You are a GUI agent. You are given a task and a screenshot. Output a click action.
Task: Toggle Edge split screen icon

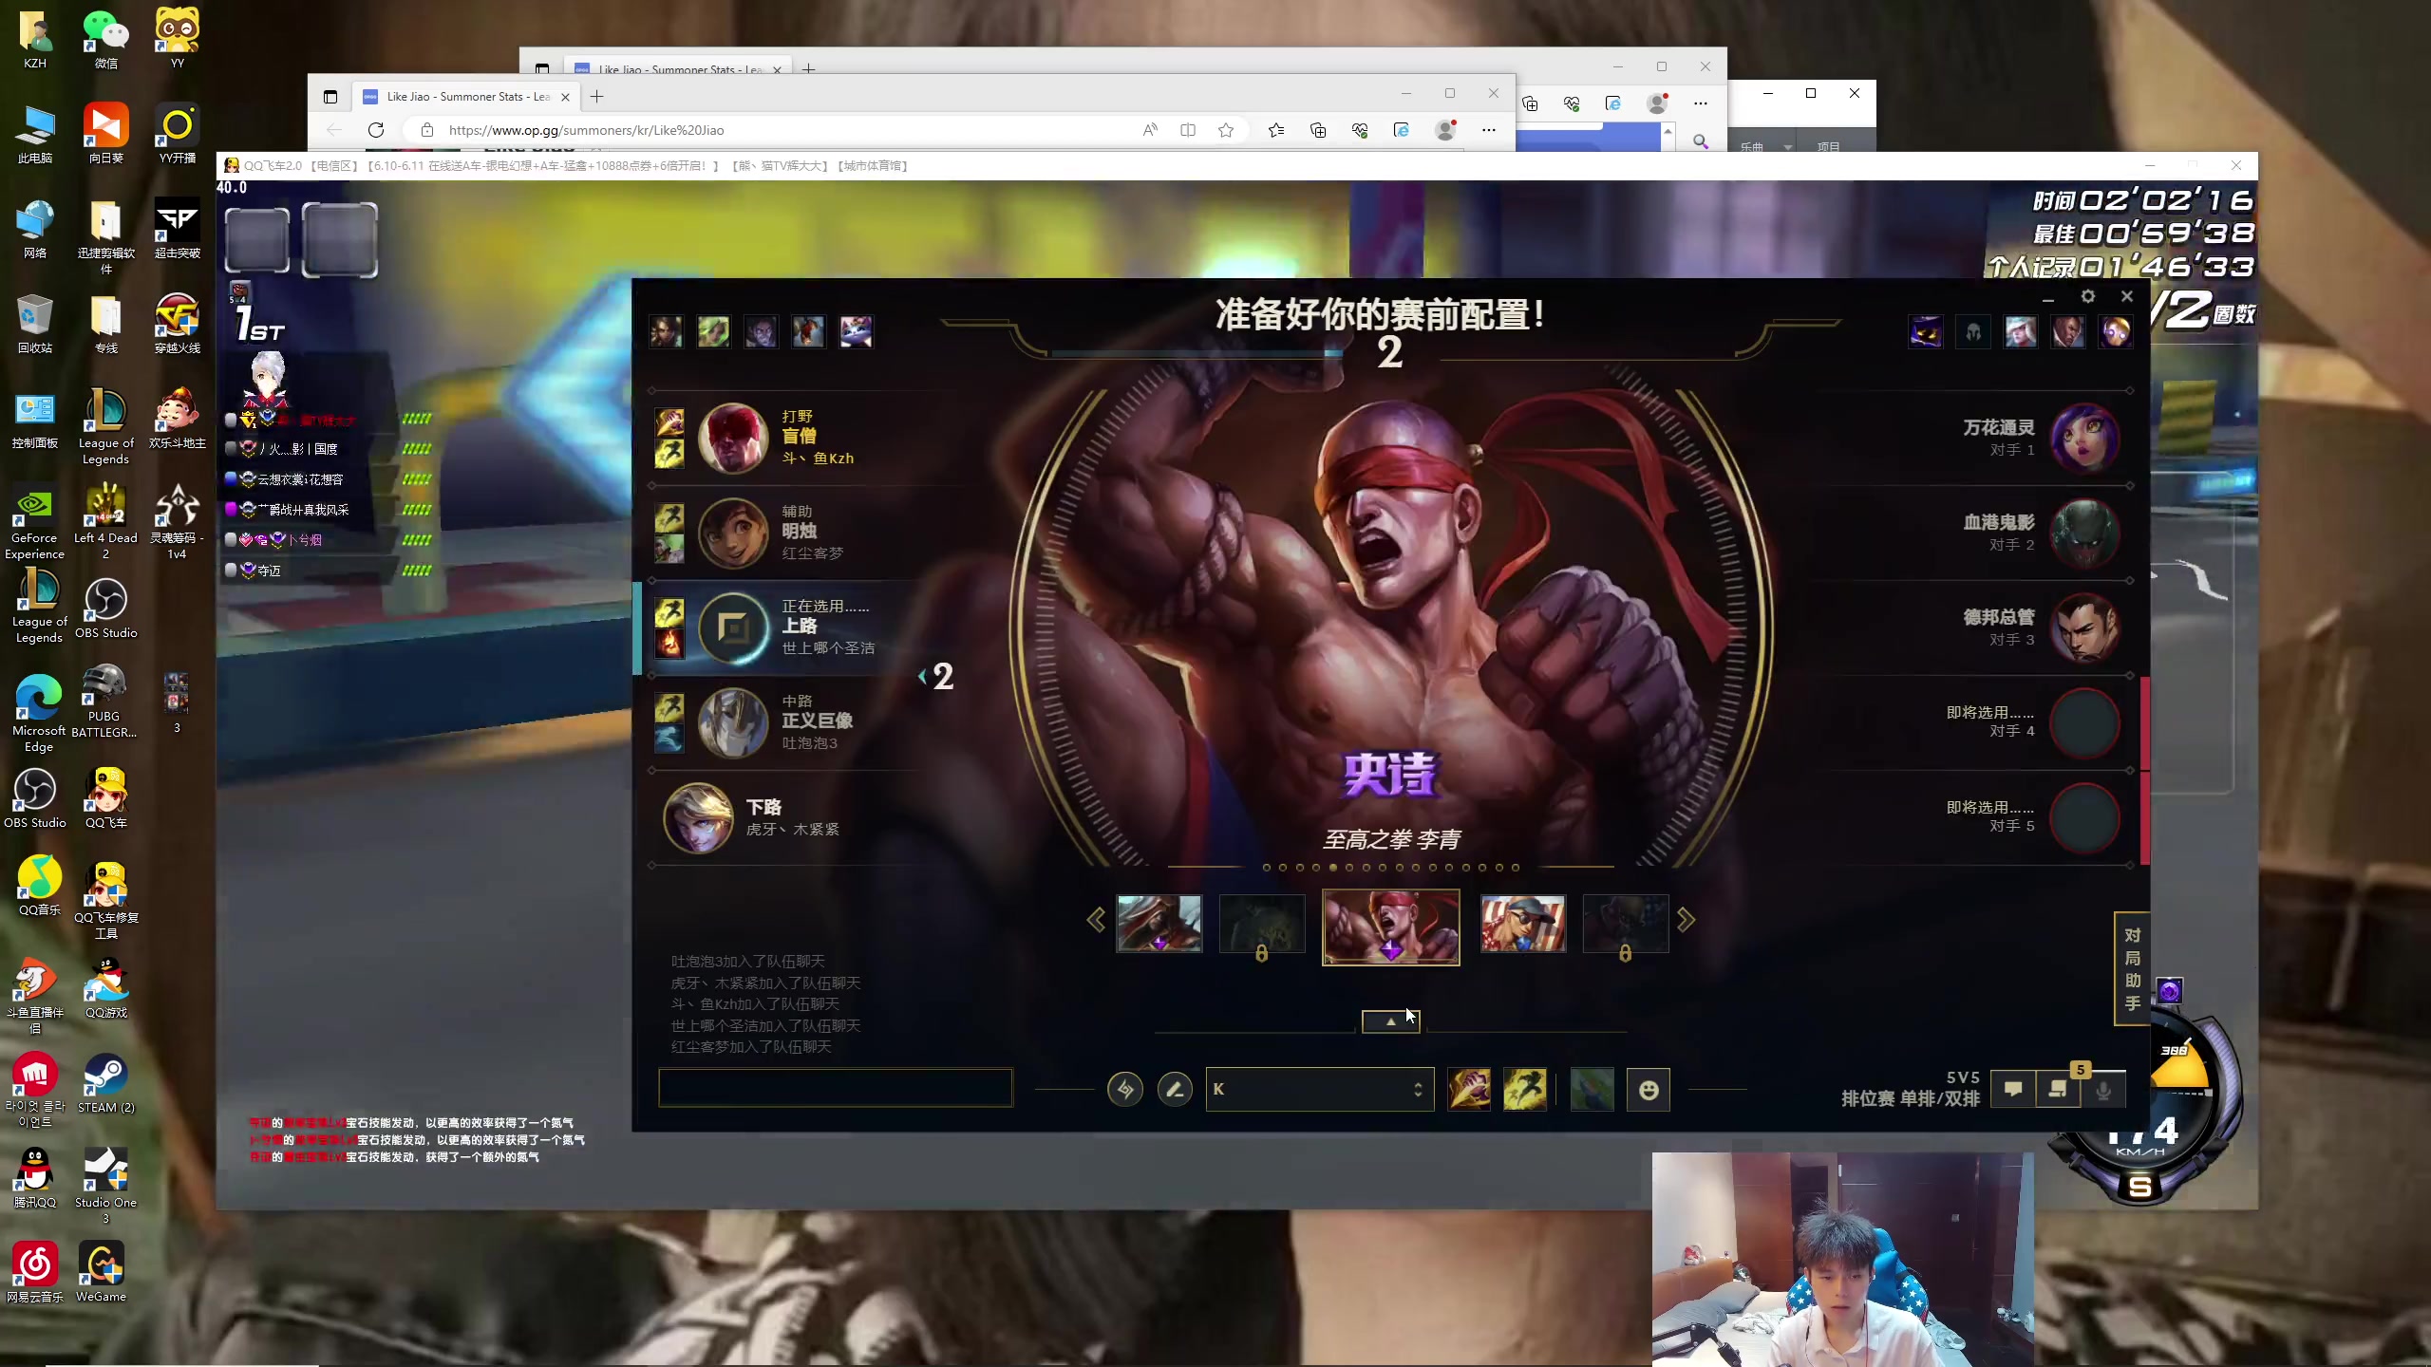point(1188,130)
